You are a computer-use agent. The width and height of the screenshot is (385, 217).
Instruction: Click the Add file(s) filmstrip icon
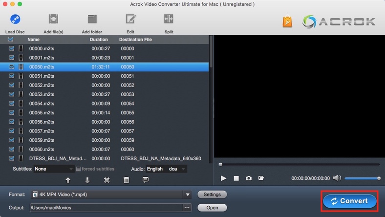coord(53,19)
